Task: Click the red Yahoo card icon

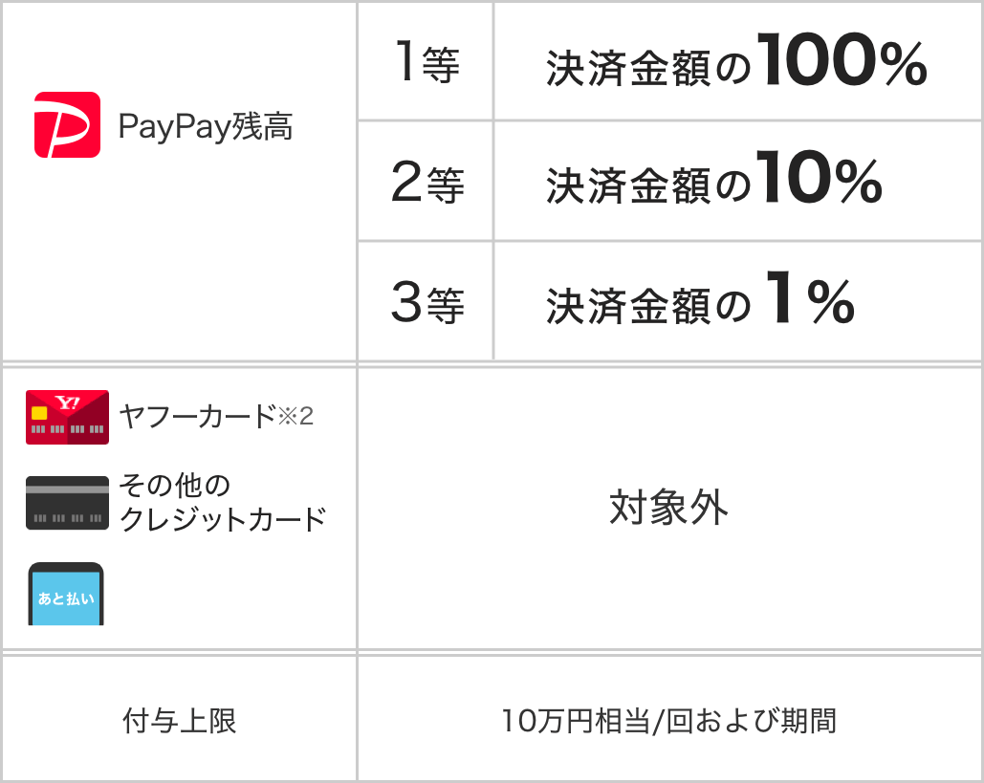Action: [67, 417]
